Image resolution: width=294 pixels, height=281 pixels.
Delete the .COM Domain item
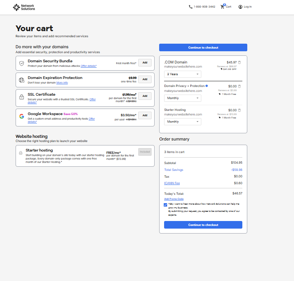(x=239, y=62)
